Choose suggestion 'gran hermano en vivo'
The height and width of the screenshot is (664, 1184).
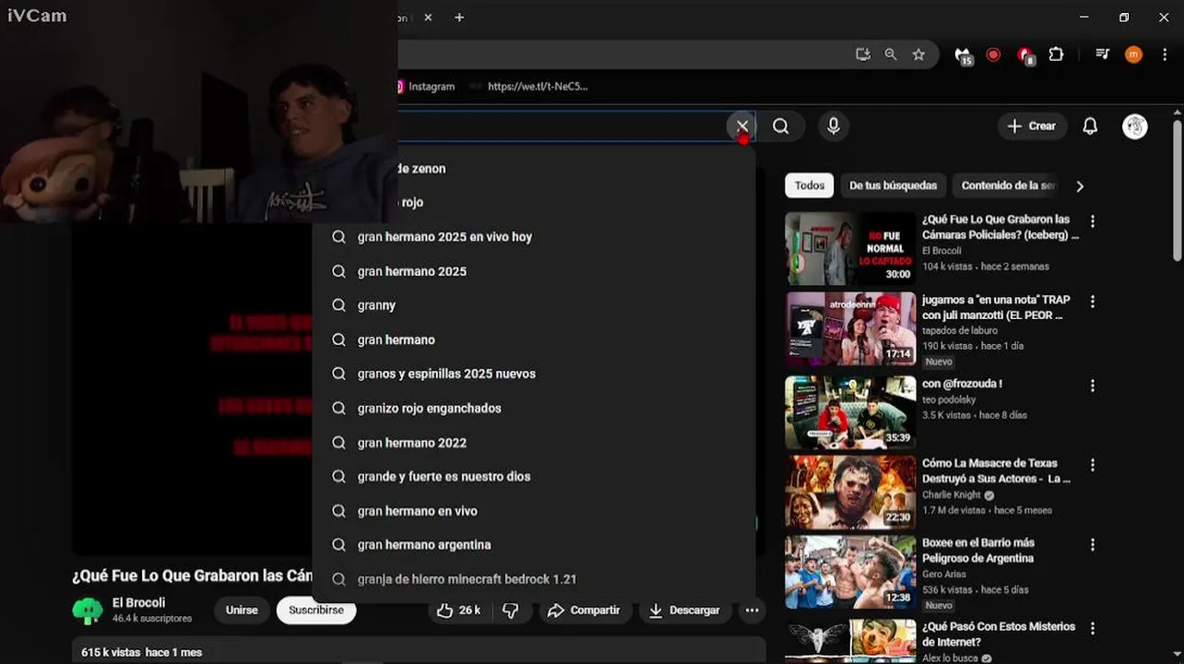[534, 511]
